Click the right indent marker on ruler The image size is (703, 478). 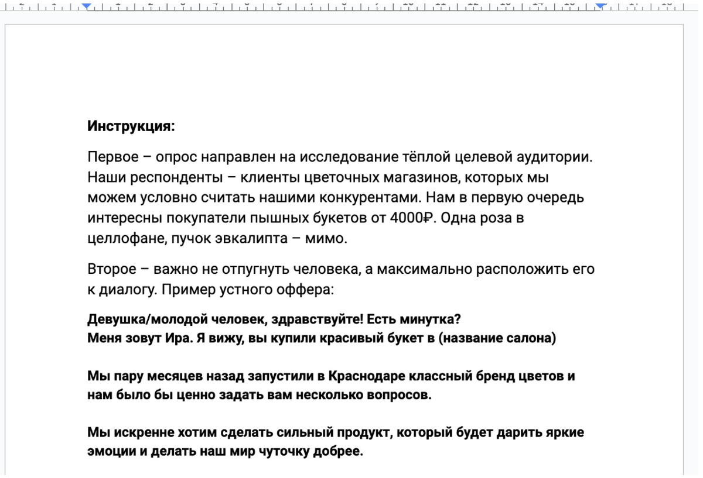(599, 6)
